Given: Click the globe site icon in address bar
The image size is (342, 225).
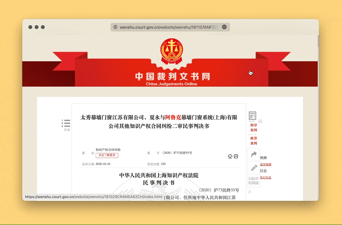Looking at the screenshot, I should click(115, 27).
